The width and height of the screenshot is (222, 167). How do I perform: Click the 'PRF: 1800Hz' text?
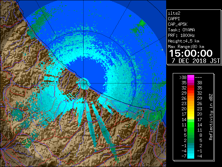tap(181, 35)
